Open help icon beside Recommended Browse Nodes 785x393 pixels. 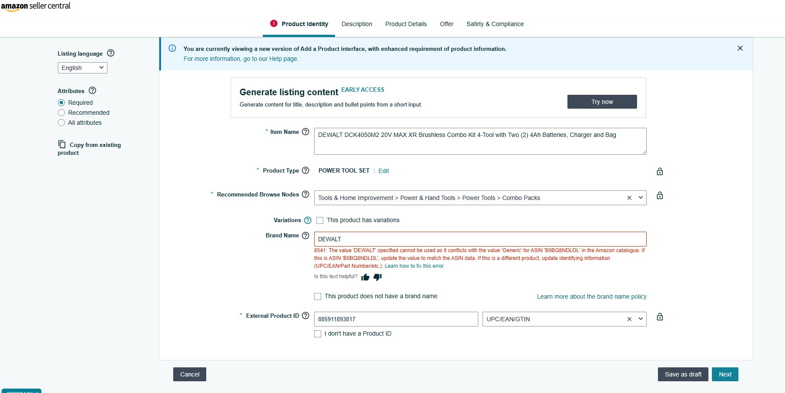tap(305, 194)
